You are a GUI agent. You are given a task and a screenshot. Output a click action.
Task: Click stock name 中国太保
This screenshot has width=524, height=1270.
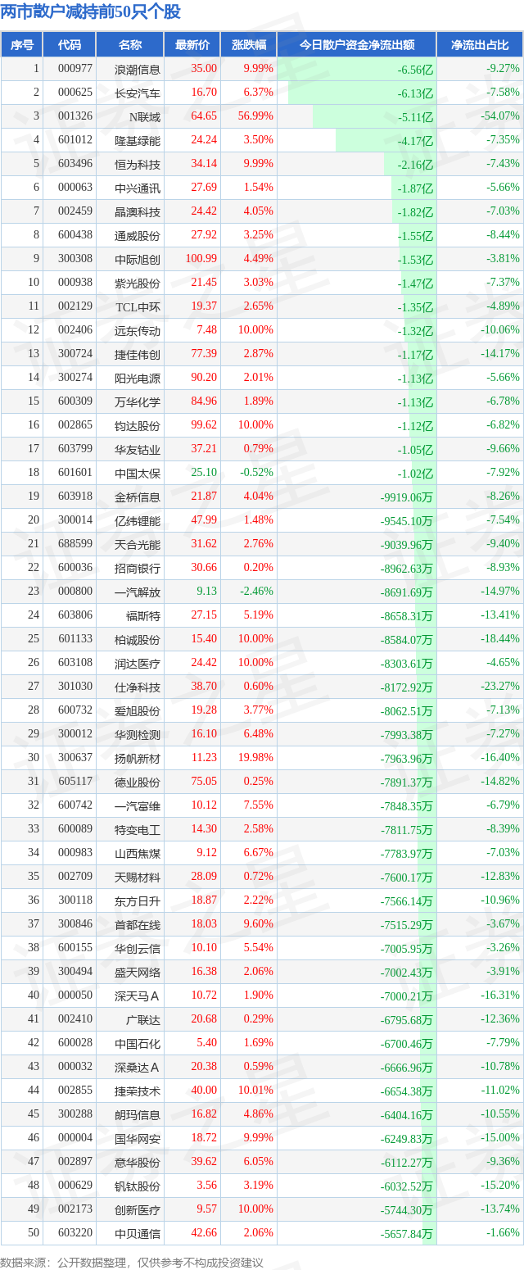138,473
